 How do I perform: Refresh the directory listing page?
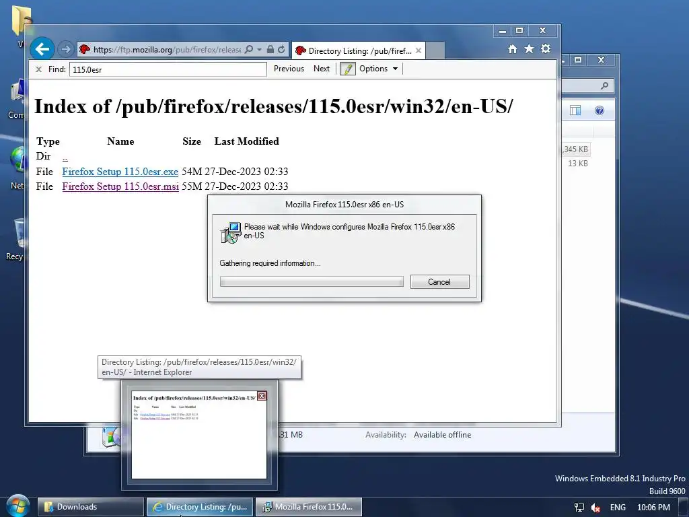point(281,49)
